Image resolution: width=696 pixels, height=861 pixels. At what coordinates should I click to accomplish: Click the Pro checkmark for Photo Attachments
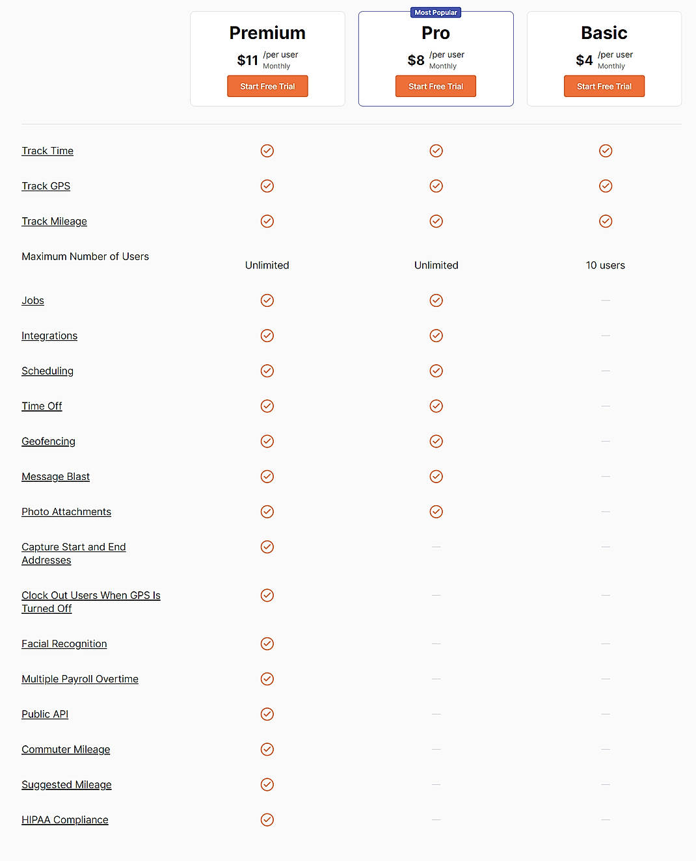[x=436, y=512]
